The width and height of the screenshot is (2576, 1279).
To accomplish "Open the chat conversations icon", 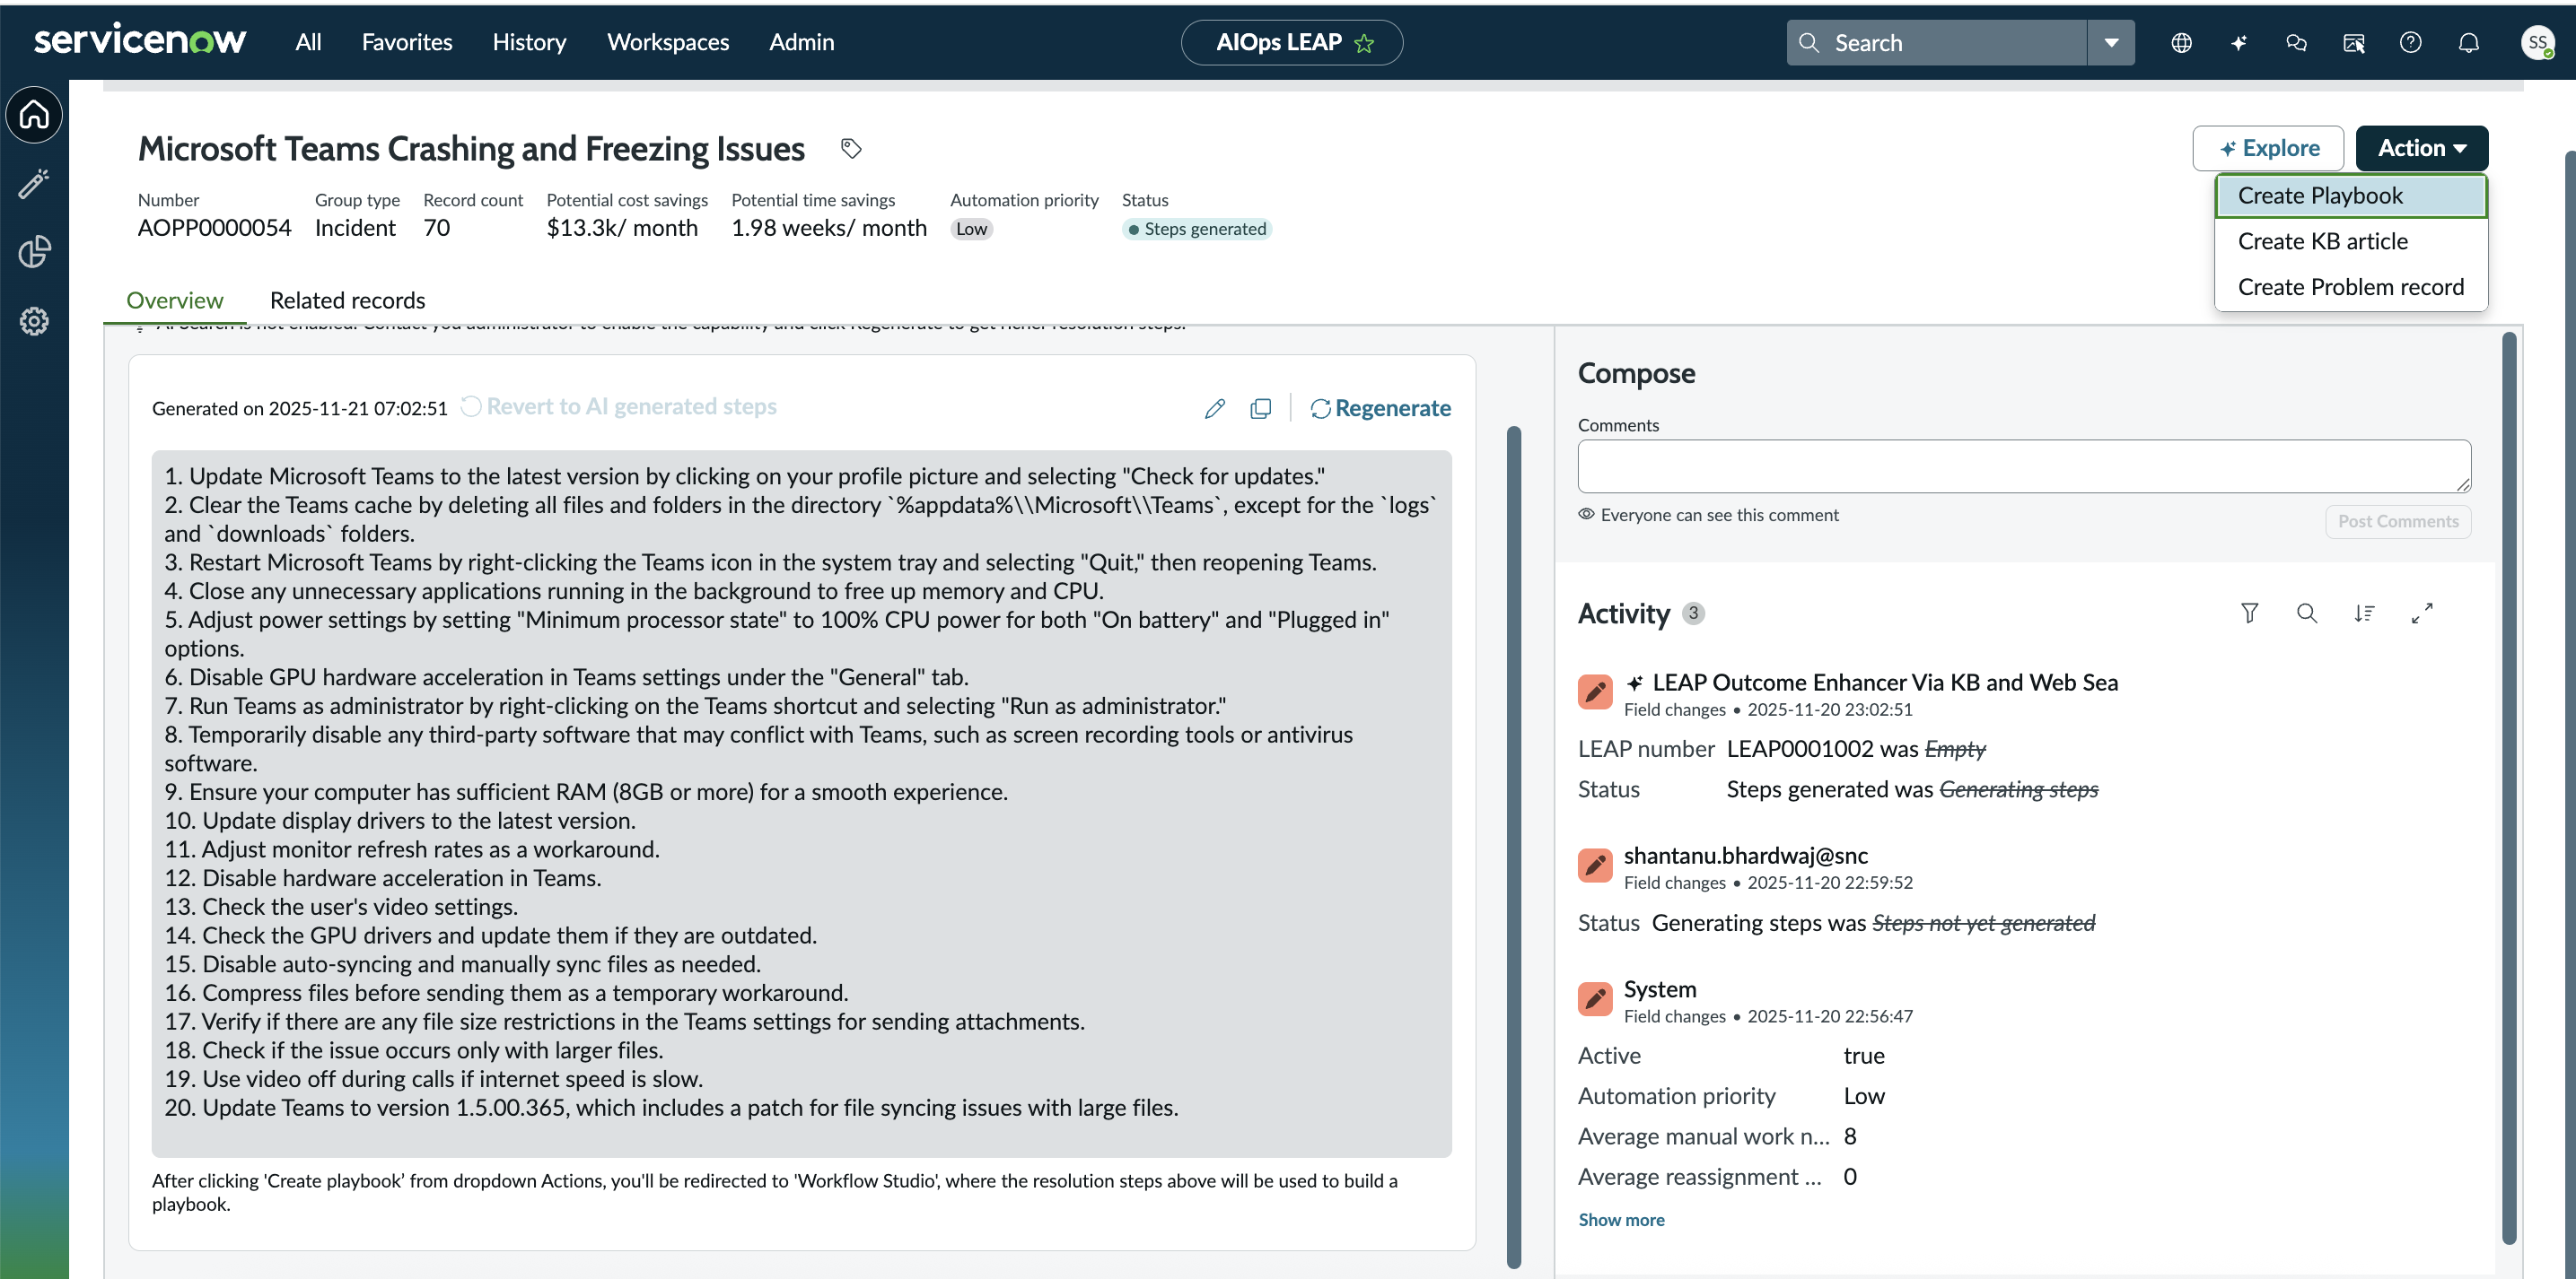I will 2296,43.
